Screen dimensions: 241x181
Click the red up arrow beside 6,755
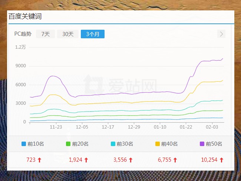[175, 160]
